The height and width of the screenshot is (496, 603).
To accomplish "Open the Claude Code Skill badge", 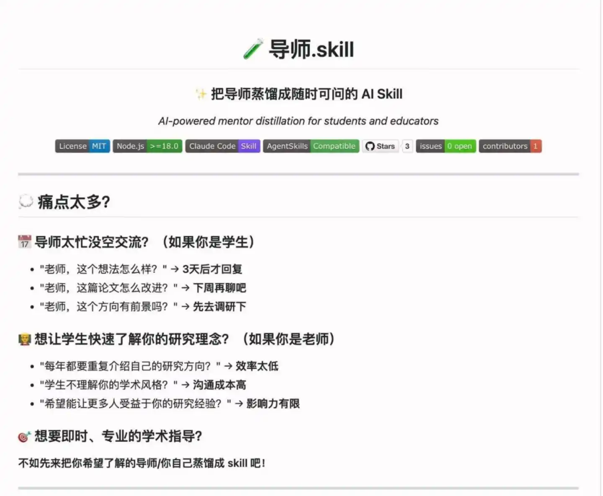I will (x=223, y=146).
